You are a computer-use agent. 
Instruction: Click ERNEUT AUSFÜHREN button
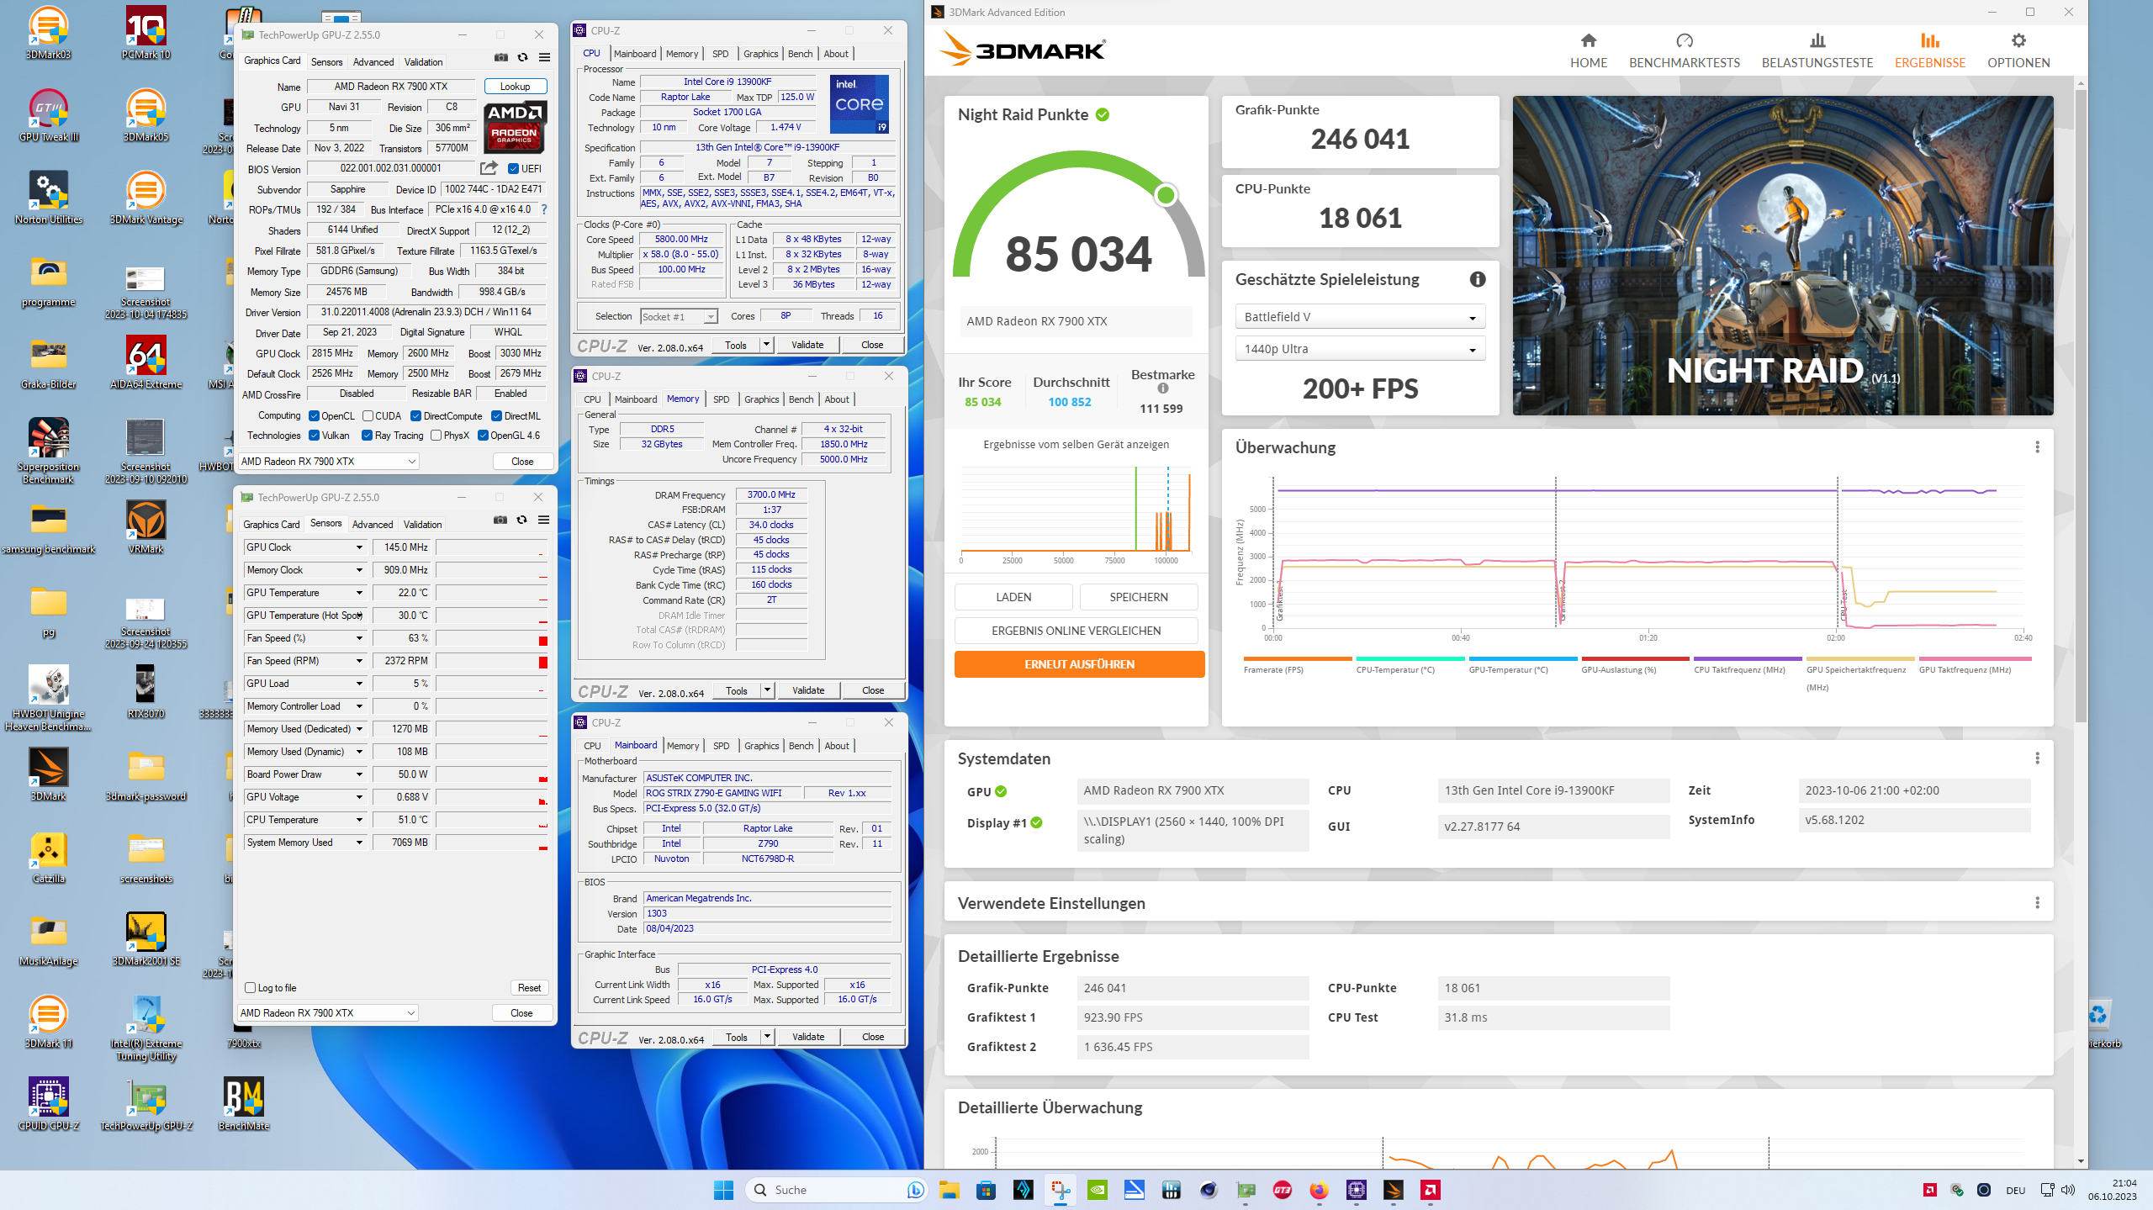coord(1079,664)
